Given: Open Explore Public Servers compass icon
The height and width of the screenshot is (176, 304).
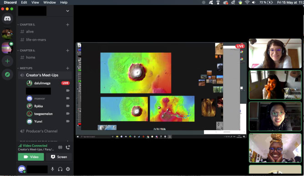Looking at the screenshot, I should click(x=7, y=74).
